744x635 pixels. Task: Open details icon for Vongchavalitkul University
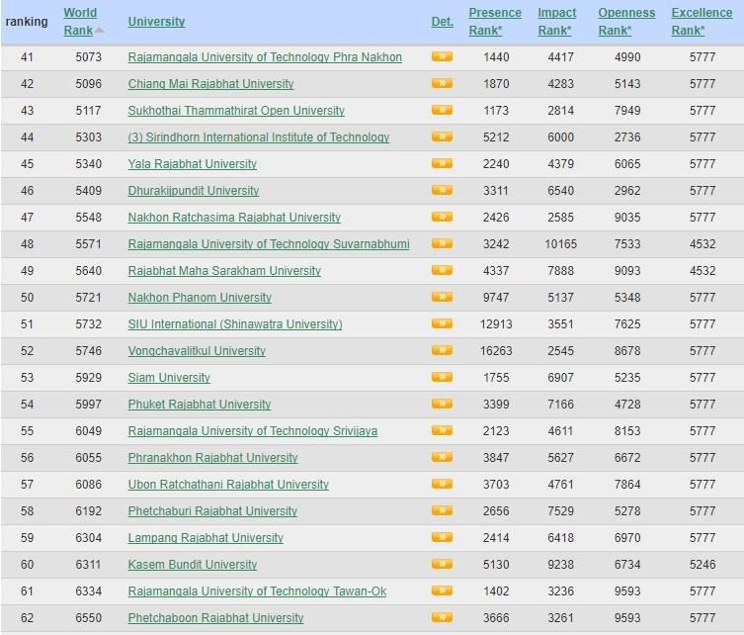[x=442, y=350]
